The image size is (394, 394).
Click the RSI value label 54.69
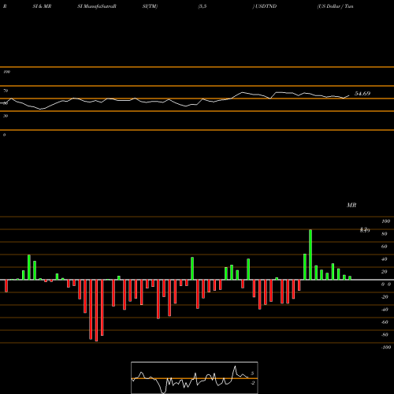point(362,94)
